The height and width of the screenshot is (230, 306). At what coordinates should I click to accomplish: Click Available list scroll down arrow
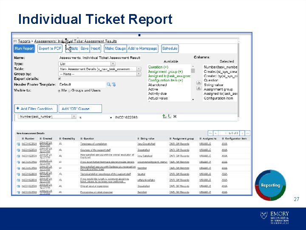[193, 100]
